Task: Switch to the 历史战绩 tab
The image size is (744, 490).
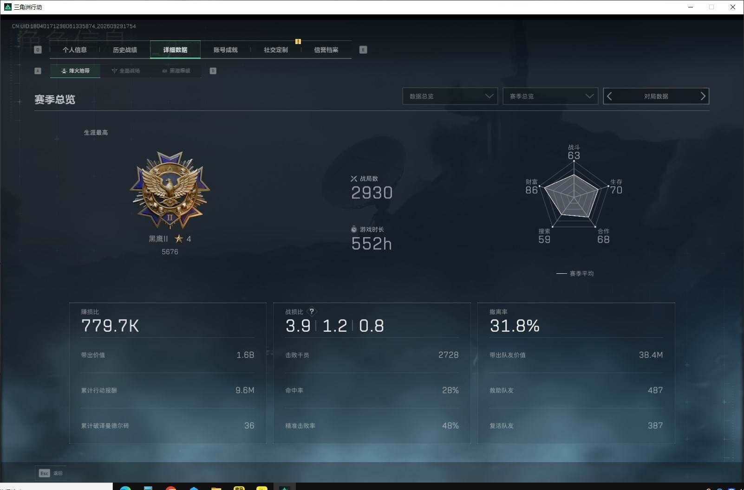Action: pos(125,50)
